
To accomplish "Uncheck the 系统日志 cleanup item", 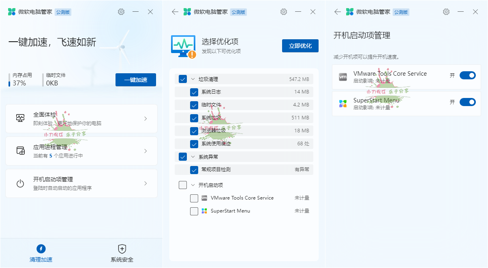I will (194, 92).
